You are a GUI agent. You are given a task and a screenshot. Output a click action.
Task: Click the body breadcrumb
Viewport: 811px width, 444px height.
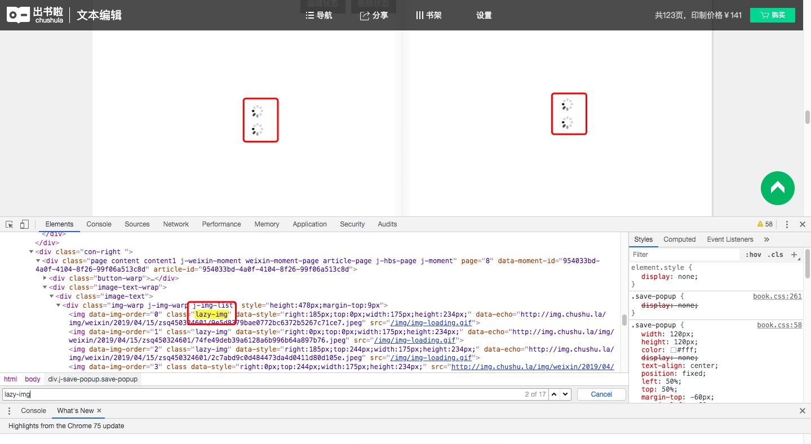pyautogui.click(x=32, y=379)
